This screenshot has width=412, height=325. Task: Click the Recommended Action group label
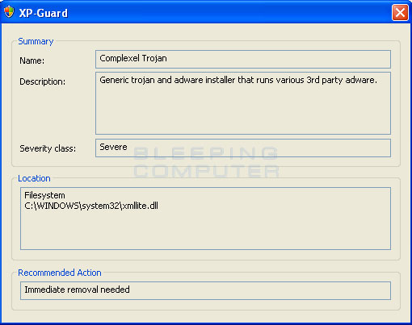coord(60,273)
